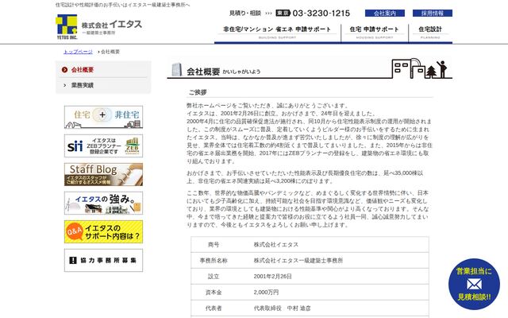Open the 会社案内 header button
The height and width of the screenshot is (318, 508).
[x=384, y=14]
